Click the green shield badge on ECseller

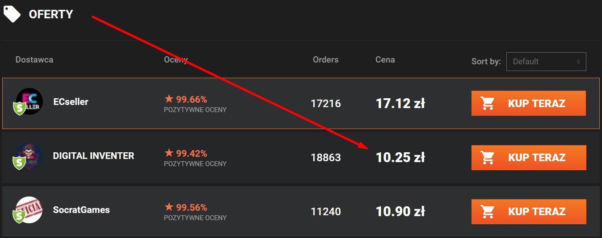pos(19,108)
